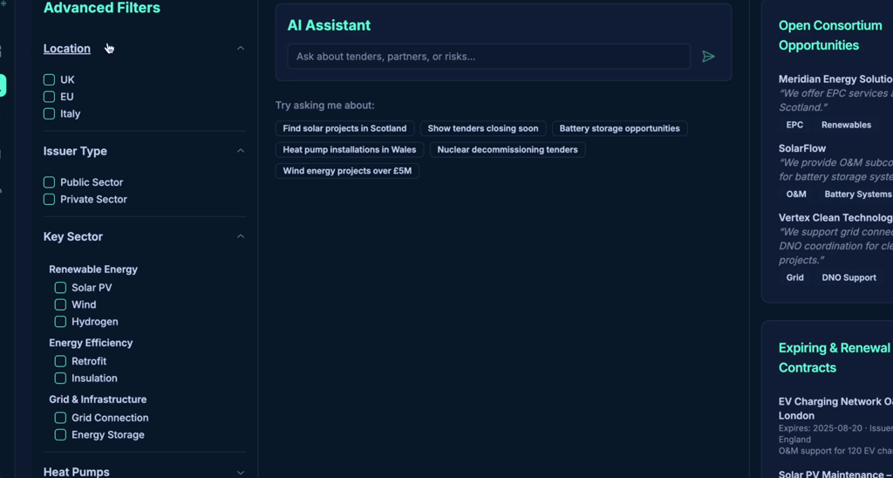Click the Renewable Energy subgroup label
893x478 pixels.
(93, 269)
